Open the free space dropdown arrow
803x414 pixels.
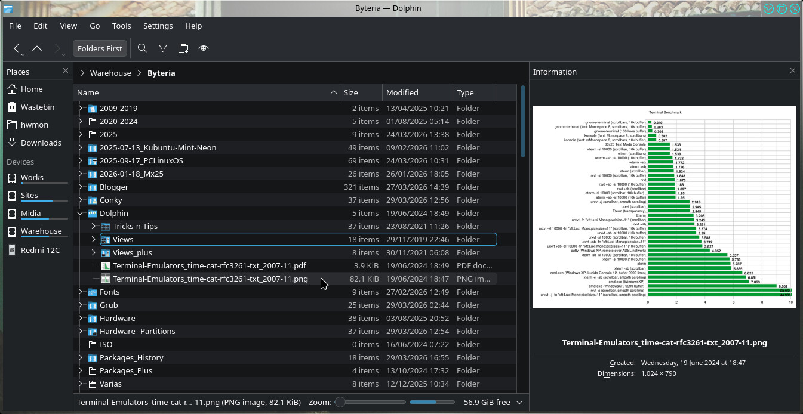[519, 402]
